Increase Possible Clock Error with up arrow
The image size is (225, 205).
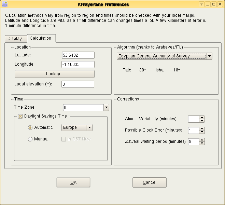[202, 128]
